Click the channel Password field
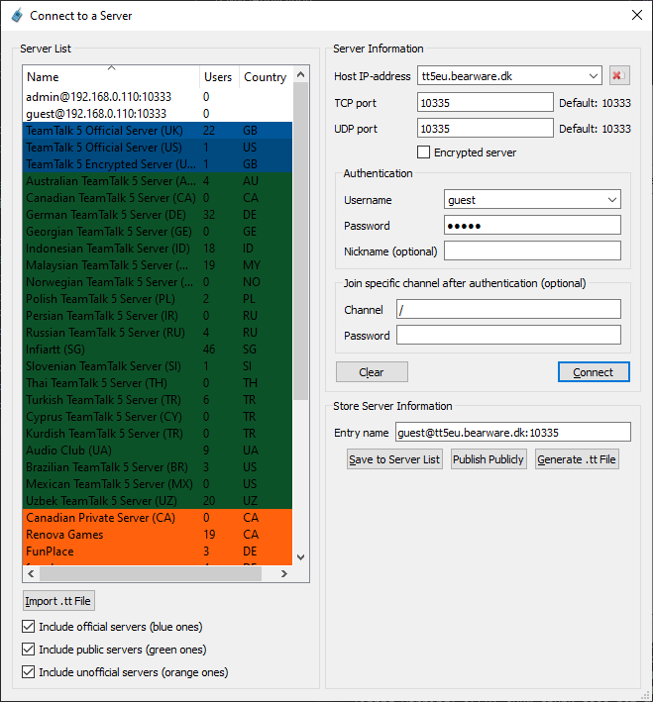 click(508, 335)
